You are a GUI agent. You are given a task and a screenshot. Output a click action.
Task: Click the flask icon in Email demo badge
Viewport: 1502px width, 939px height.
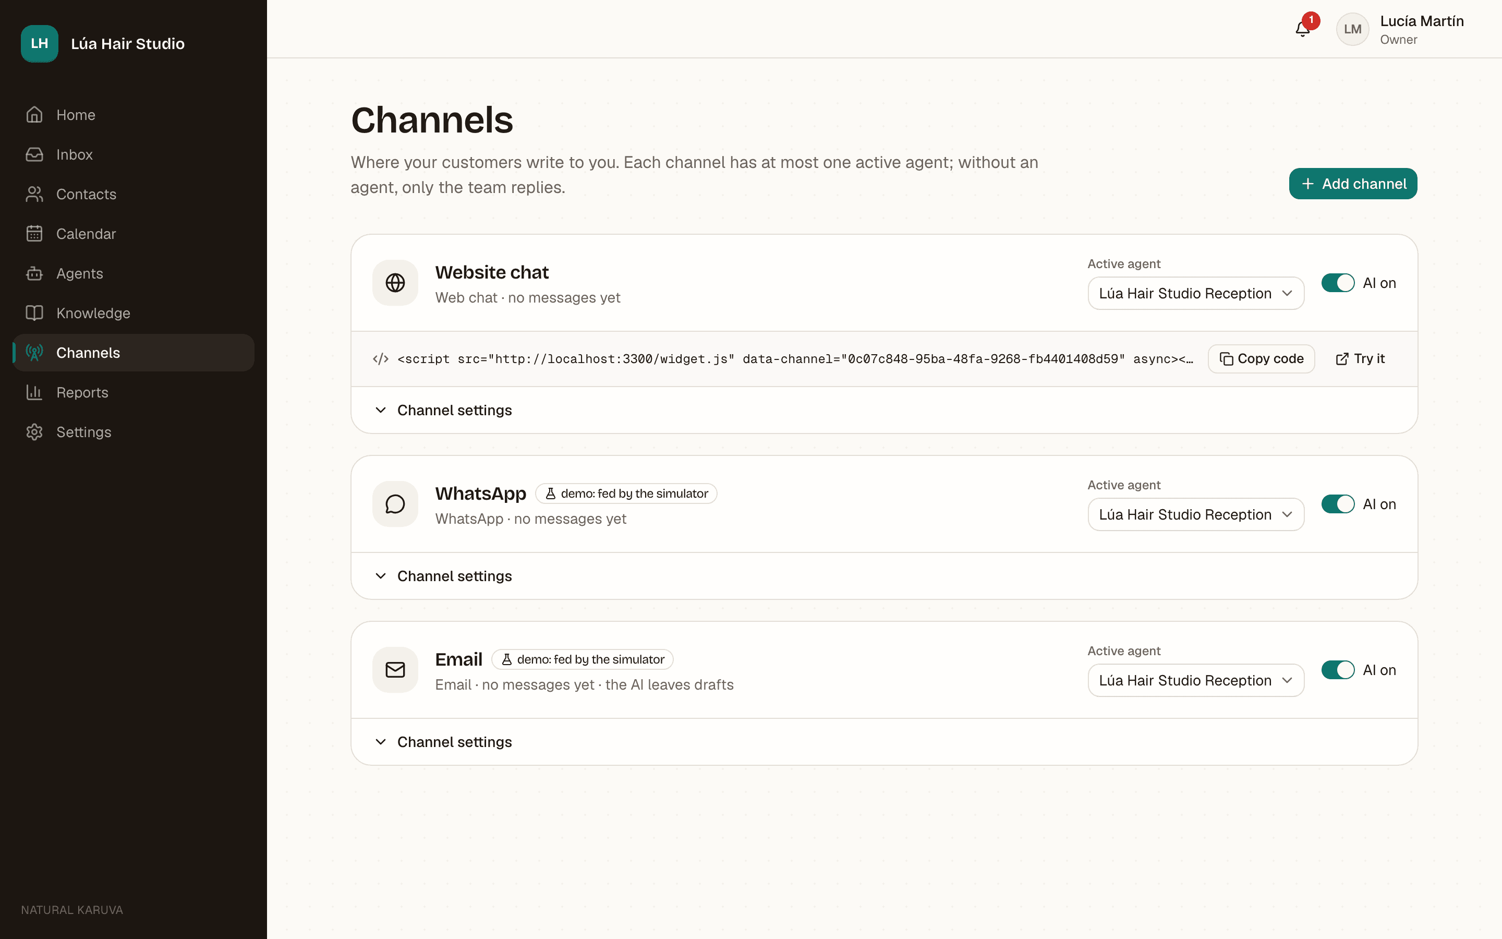pos(506,659)
